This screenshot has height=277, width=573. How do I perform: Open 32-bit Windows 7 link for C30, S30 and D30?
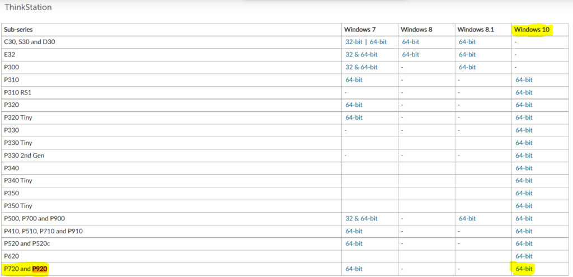354,42
